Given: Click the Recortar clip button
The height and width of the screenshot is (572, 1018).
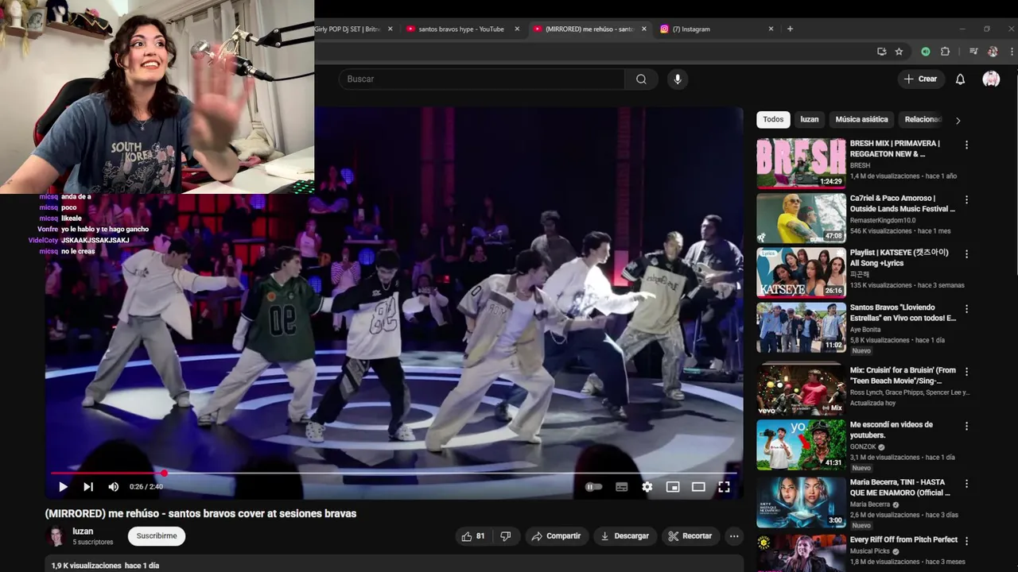Looking at the screenshot, I should click(690, 536).
